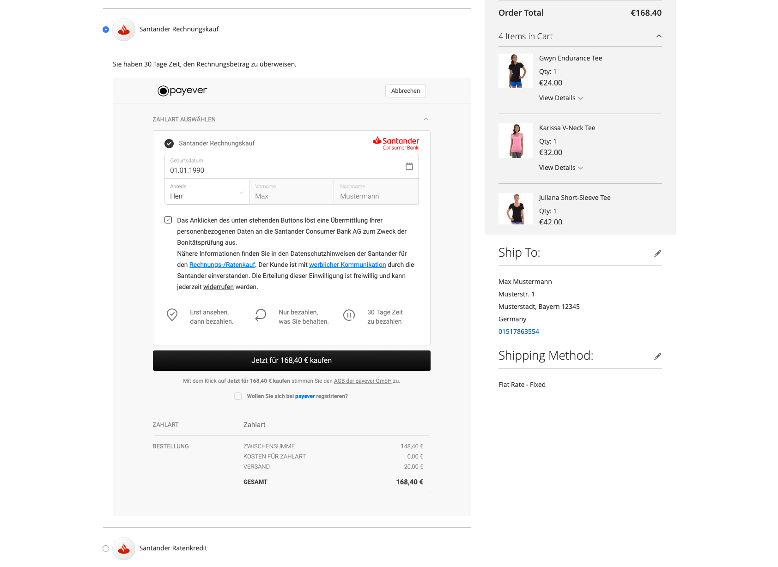Image resolution: width=778 pixels, height=567 pixels.
Task: Toggle the payever registration checkbox
Action: tap(238, 396)
